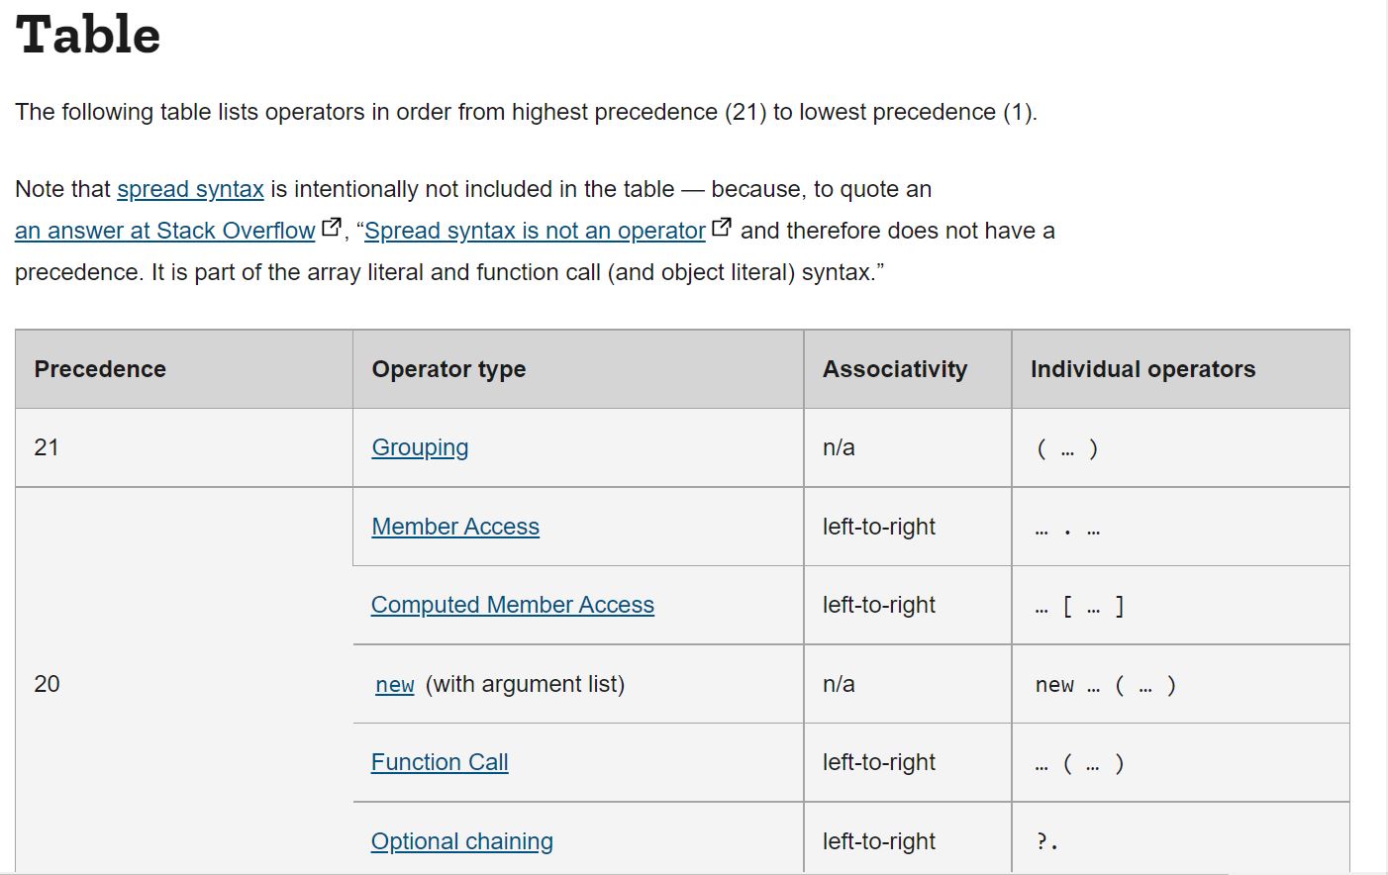The width and height of the screenshot is (1388, 875).
Task: Open the Optional chaining link
Action: [x=461, y=841]
